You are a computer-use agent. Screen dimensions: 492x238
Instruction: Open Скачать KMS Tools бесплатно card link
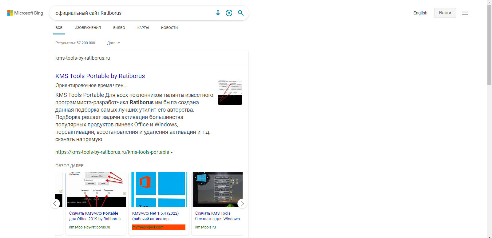217,216
